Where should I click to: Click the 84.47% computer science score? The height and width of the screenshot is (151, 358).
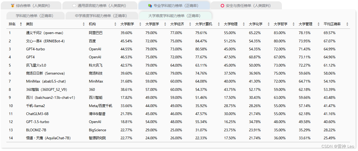[x=201, y=41]
